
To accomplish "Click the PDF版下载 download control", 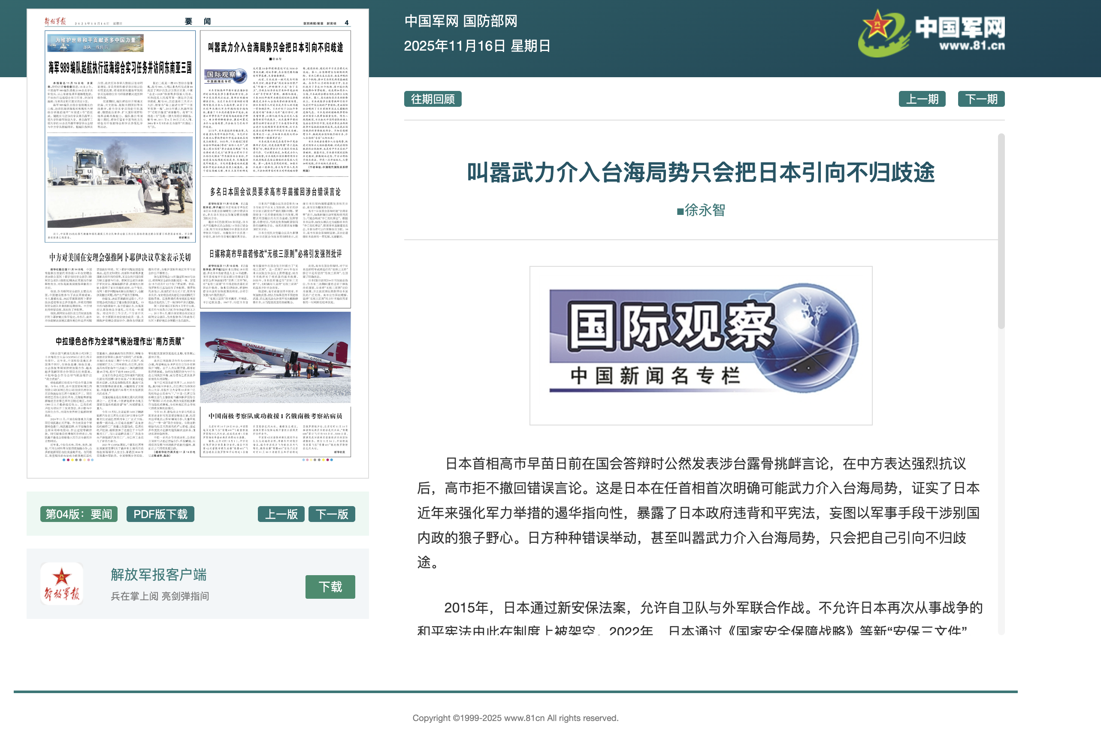I will tap(160, 514).
